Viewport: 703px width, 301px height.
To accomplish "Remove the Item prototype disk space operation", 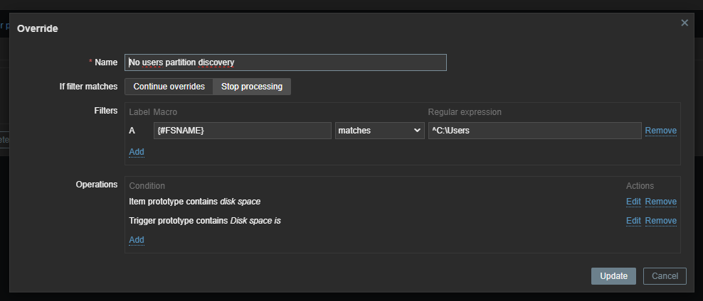I will click(660, 202).
